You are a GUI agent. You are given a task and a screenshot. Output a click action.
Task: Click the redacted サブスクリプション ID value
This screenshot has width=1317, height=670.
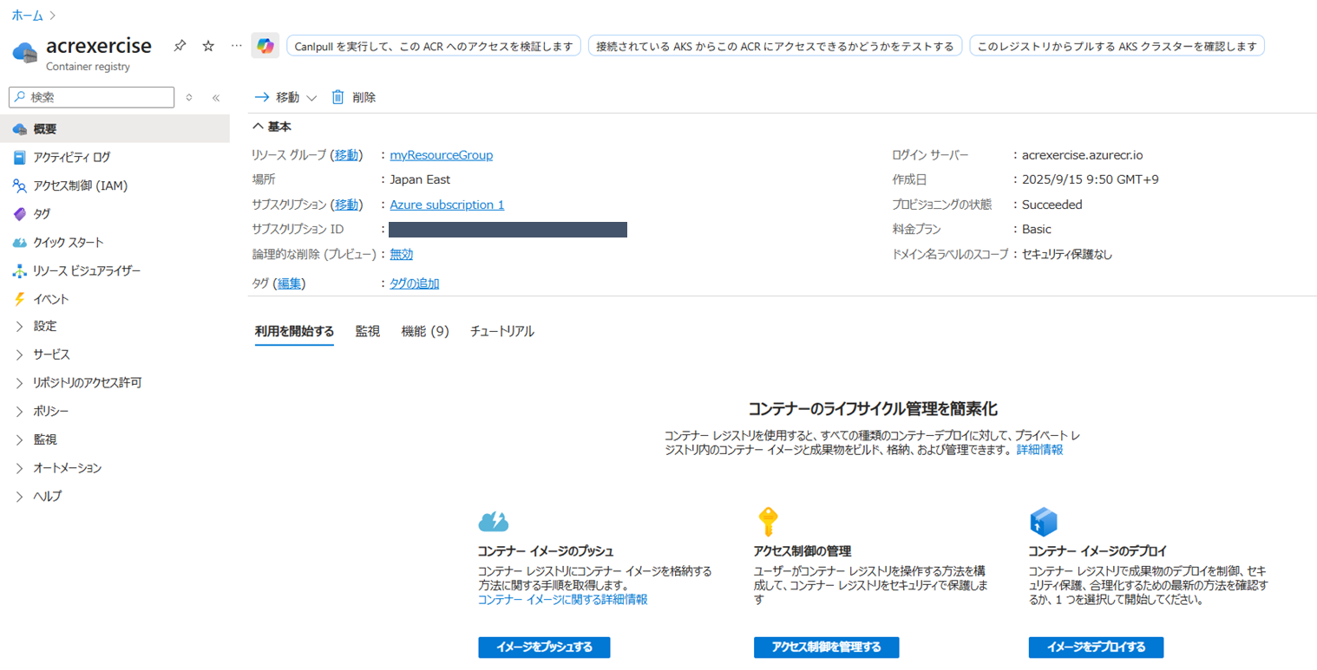coord(508,230)
